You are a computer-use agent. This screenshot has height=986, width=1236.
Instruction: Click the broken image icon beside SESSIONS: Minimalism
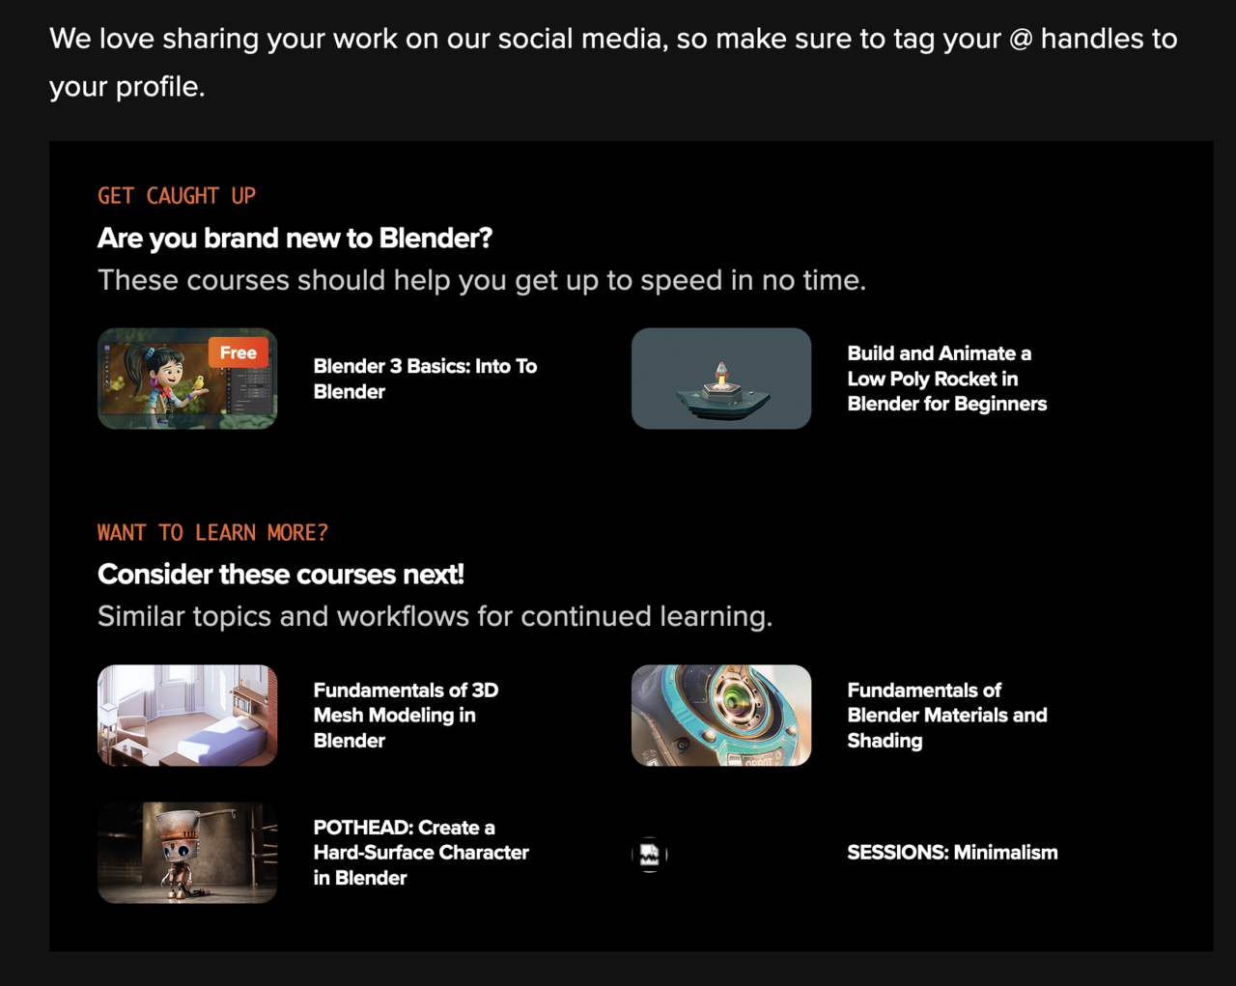point(650,854)
